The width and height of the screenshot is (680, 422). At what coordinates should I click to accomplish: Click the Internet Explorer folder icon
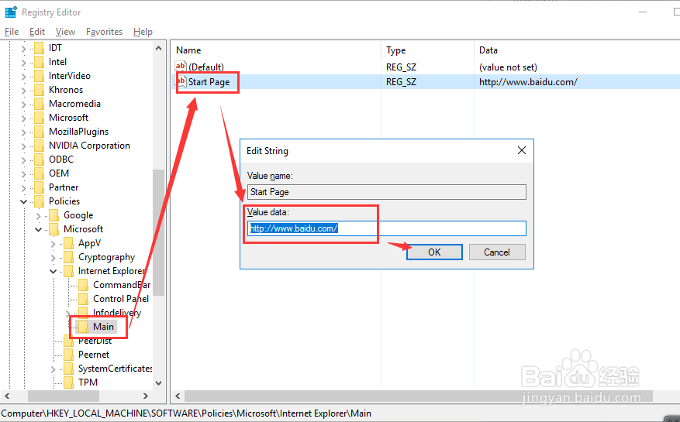tap(68, 271)
